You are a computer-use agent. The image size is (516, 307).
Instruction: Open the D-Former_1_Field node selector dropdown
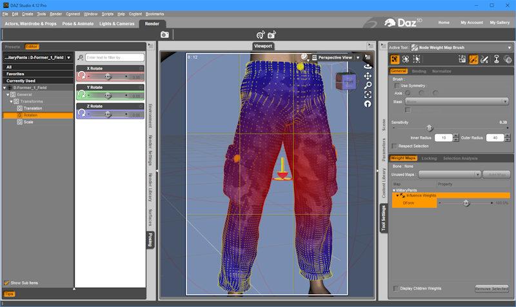pyautogui.click(x=38, y=57)
